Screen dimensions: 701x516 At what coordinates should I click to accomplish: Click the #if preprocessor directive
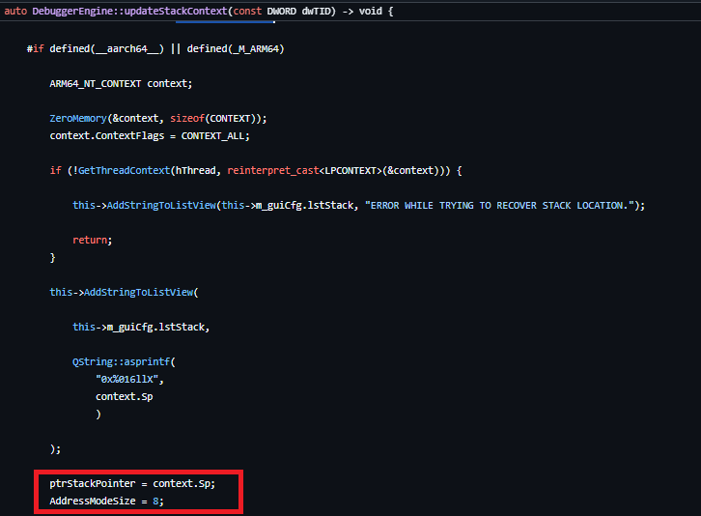coord(36,48)
